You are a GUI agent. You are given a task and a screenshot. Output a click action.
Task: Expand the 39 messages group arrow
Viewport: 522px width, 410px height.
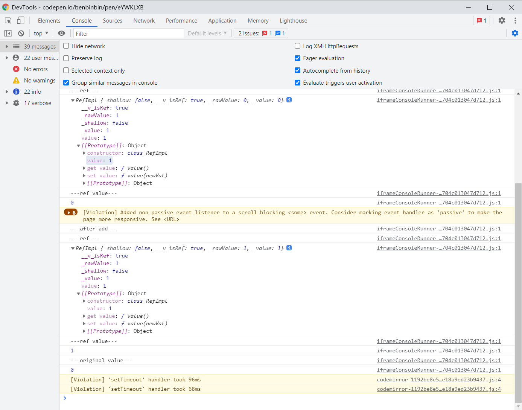pos(7,47)
